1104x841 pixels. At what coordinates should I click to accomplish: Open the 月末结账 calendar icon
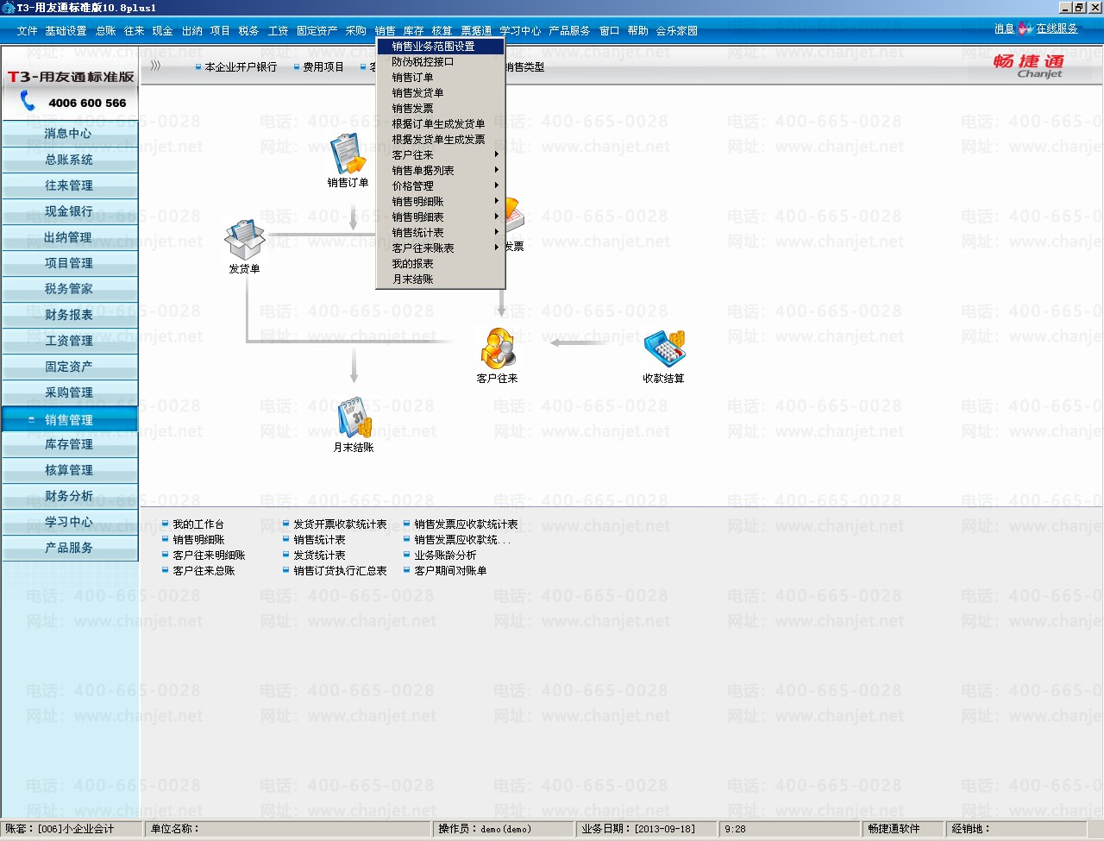pyautogui.click(x=354, y=417)
